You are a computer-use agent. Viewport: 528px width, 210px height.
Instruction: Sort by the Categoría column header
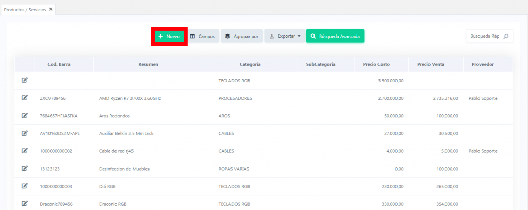250,64
